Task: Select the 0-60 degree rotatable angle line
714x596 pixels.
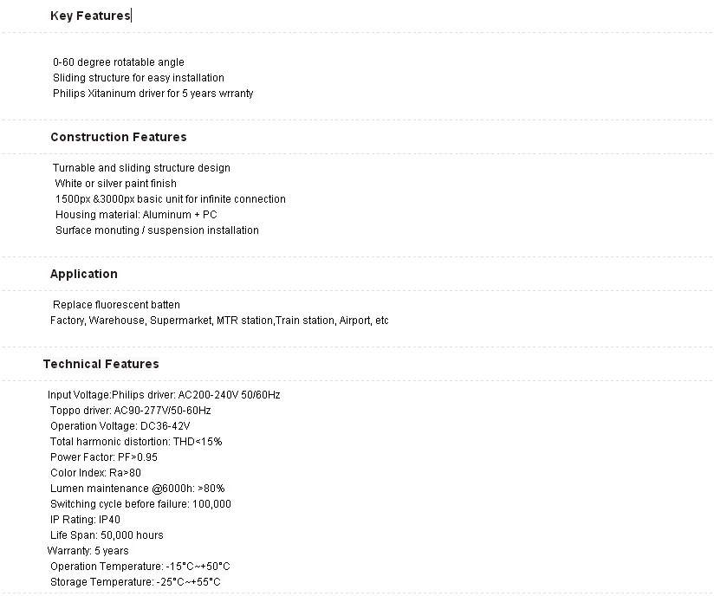Action: [119, 62]
